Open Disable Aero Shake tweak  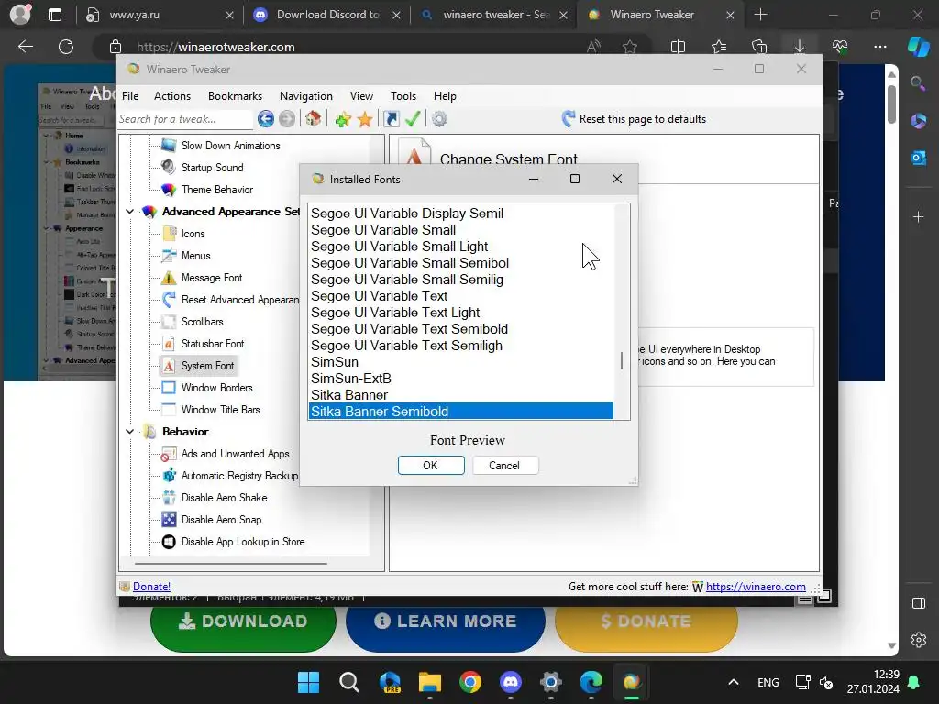click(x=224, y=498)
